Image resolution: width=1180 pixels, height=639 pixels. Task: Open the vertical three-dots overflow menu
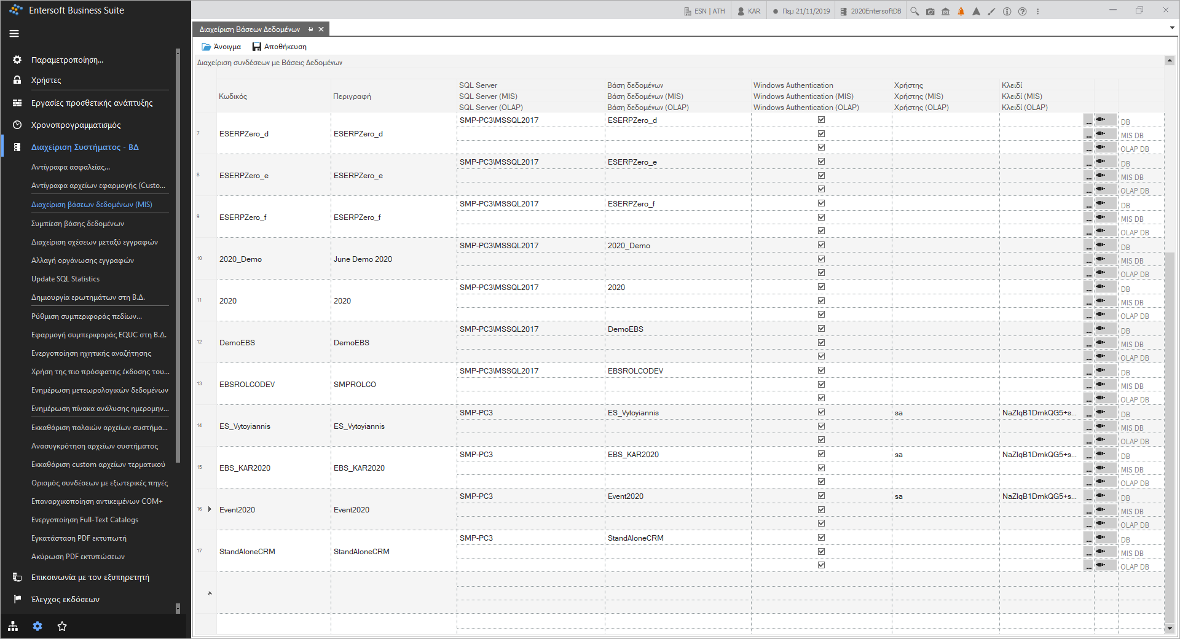pyautogui.click(x=1037, y=11)
